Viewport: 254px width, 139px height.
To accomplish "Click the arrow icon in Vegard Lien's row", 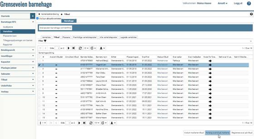I will coord(210,65).
